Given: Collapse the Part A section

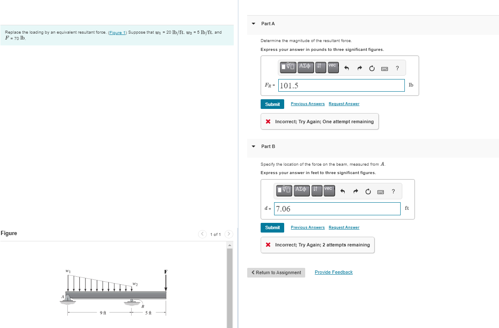Looking at the screenshot, I should pyautogui.click(x=253, y=24).
